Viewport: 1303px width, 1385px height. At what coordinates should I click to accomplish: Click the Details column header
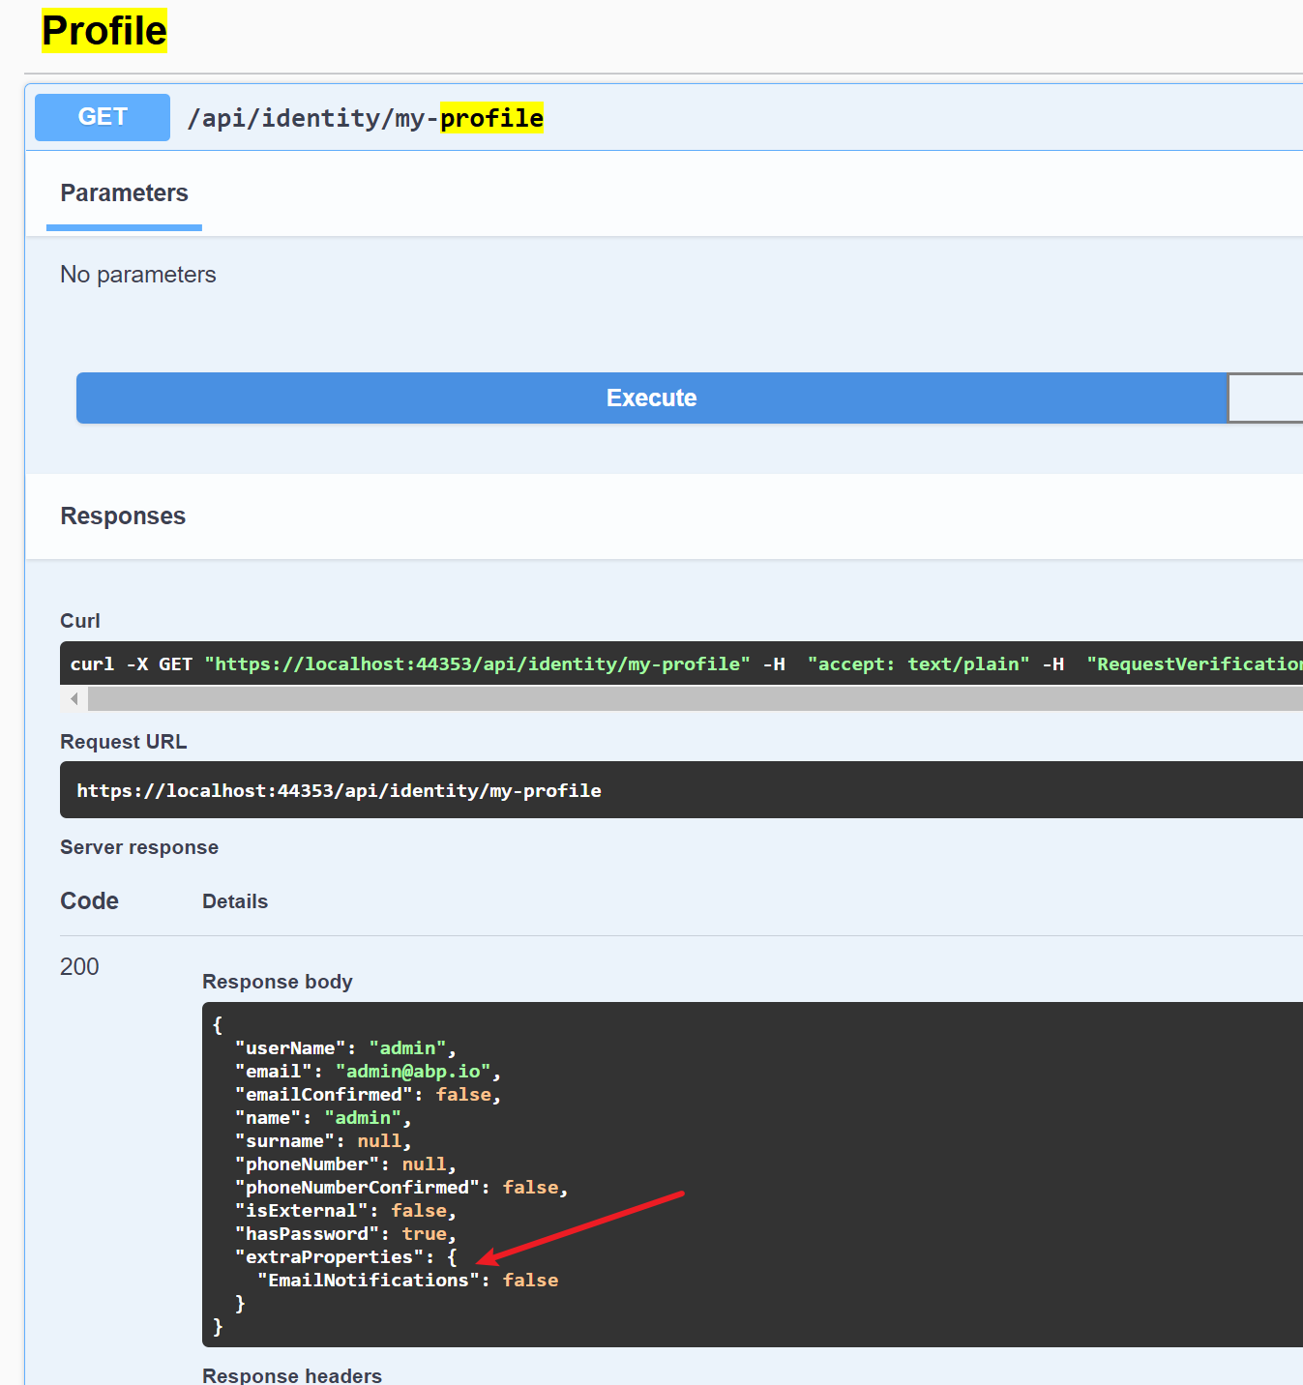[x=235, y=901]
